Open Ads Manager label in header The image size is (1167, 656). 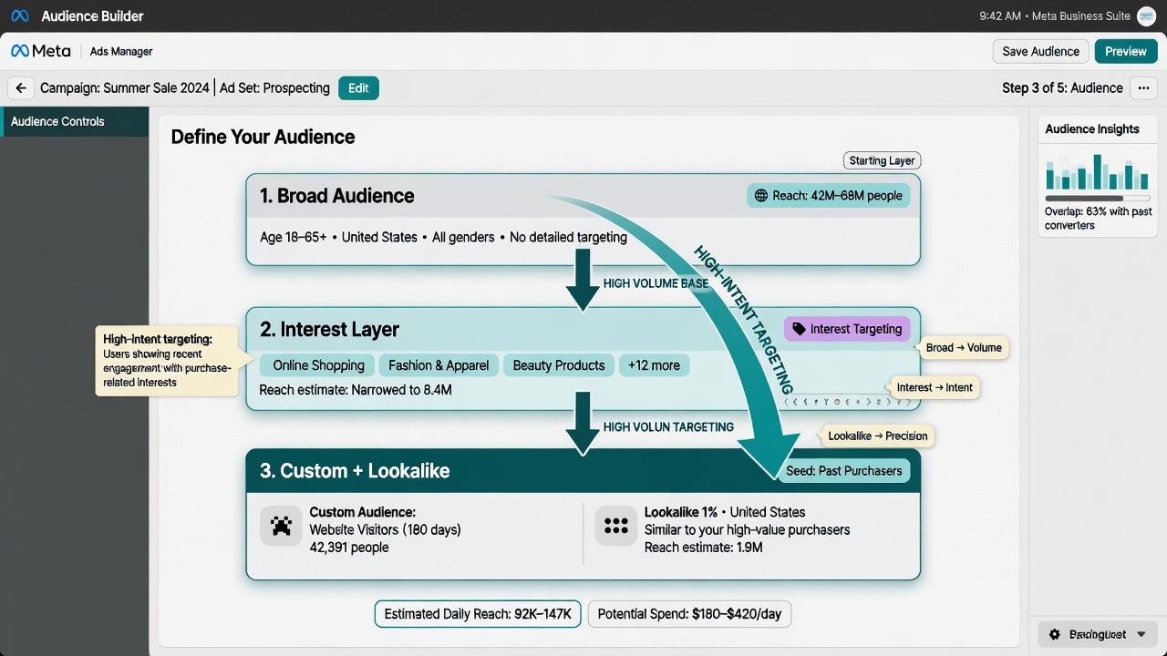click(x=121, y=52)
